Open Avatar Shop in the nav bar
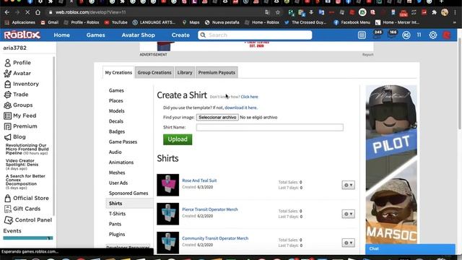 pyautogui.click(x=138, y=35)
